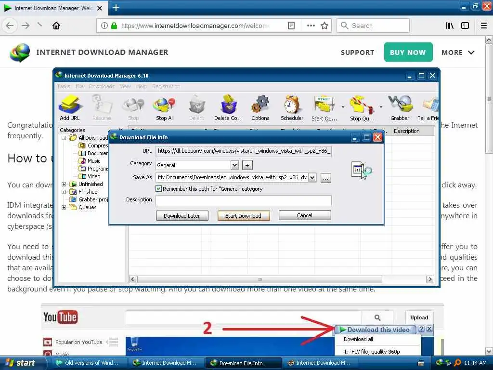Click the Tell a Friend icon
493x370 pixels.
(x=428, y=108)
